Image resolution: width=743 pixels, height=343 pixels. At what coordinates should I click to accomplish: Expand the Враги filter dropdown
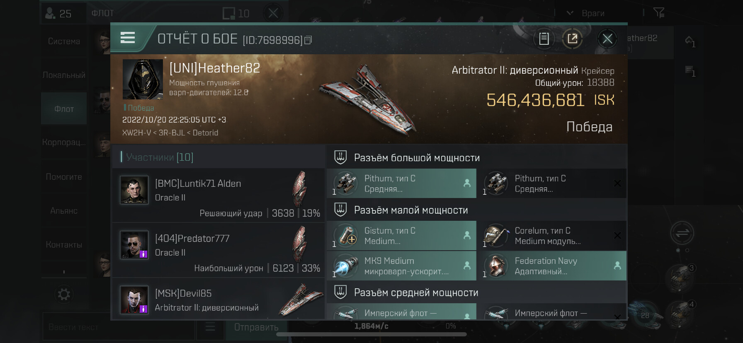(x=585, y=13)
